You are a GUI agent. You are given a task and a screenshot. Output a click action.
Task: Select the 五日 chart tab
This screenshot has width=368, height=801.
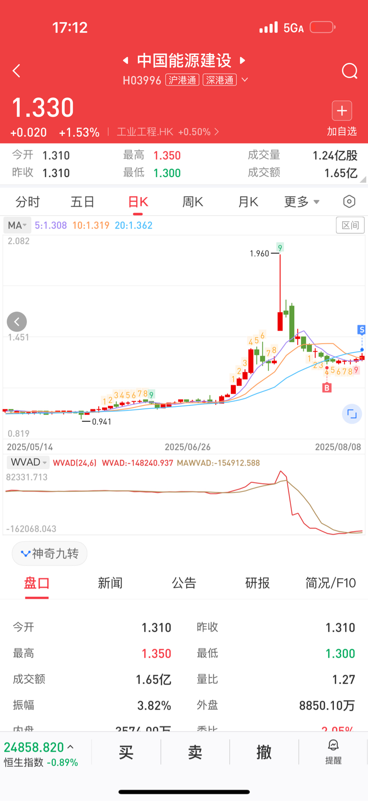click(82, 202)
